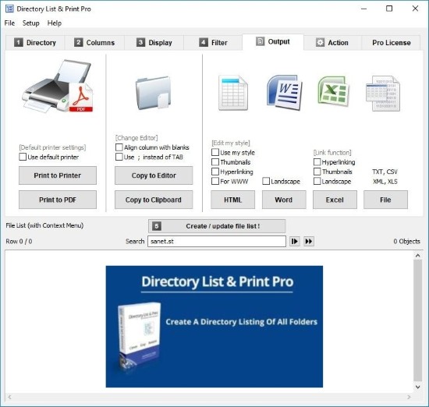Switch to the Directory tab
The height and width of the screenshot is (407, 429).
35,43
